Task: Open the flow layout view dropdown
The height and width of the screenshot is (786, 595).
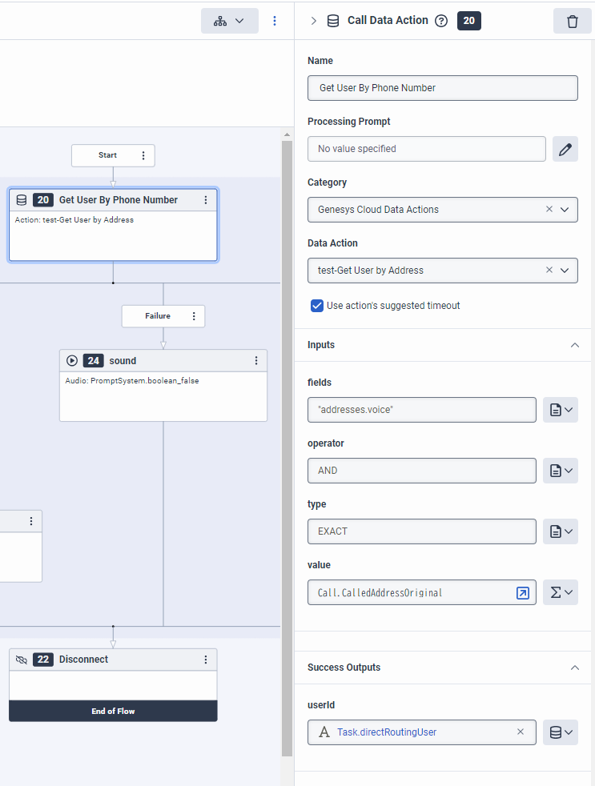Action: coord(229,21)
